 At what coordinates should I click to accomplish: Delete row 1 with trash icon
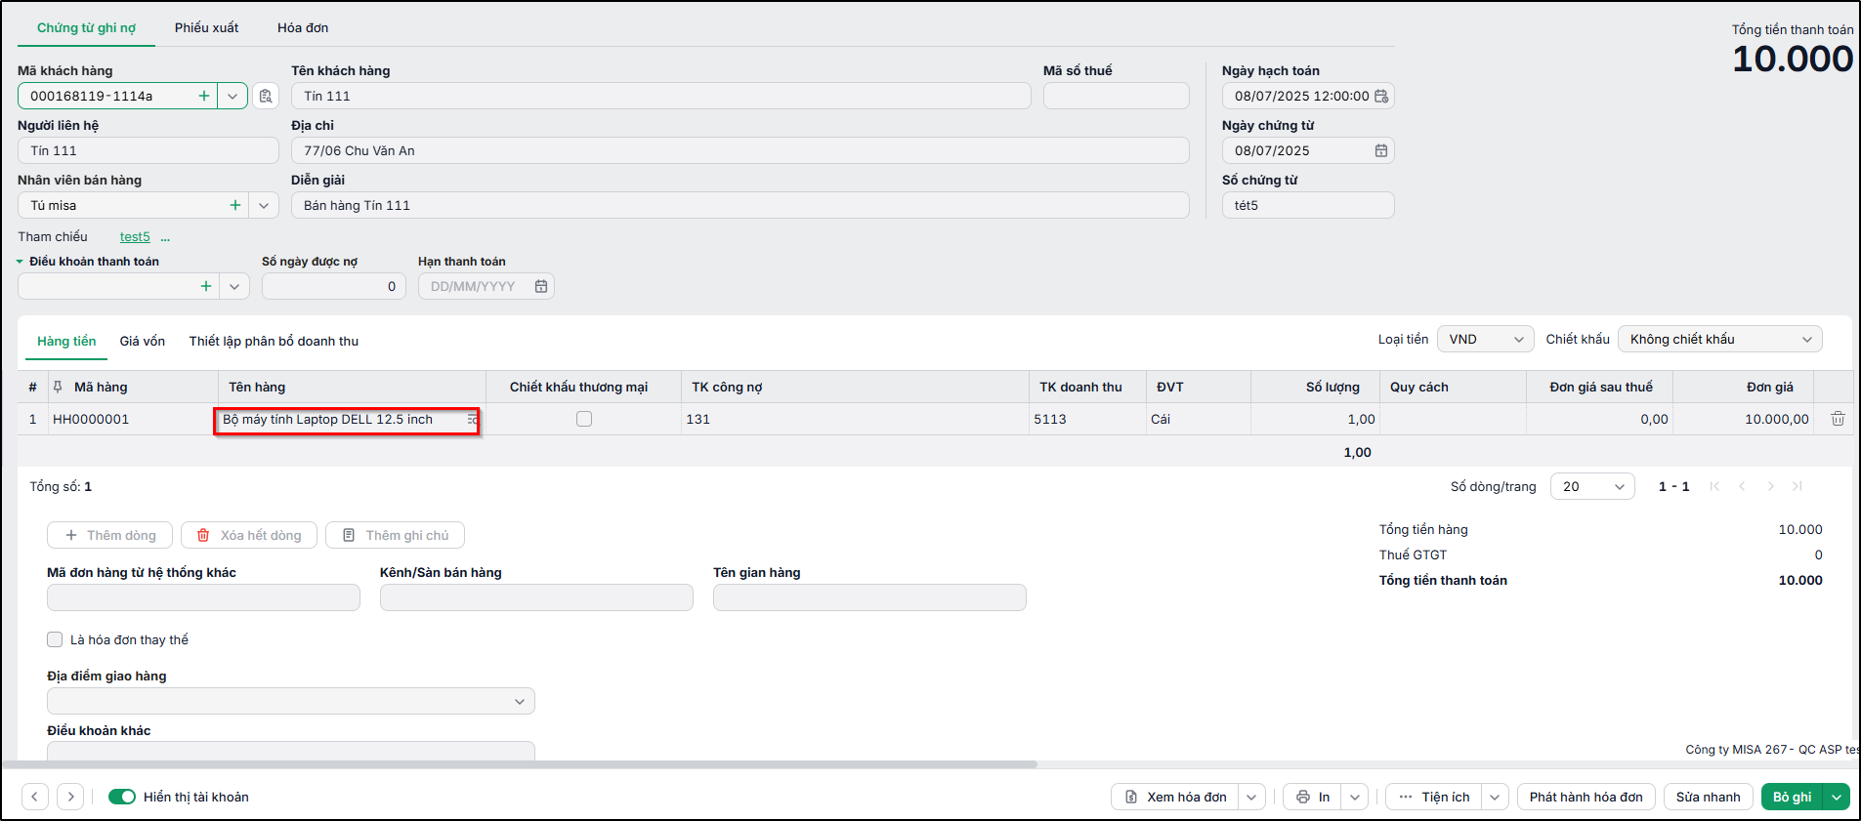1838,419
